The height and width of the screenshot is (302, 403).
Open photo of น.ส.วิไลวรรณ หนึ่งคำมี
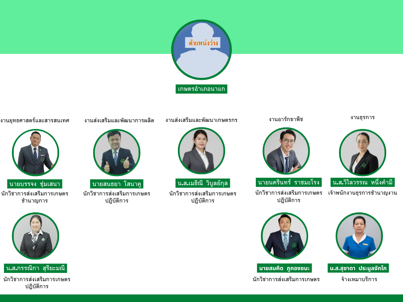(x=362, y=153)
